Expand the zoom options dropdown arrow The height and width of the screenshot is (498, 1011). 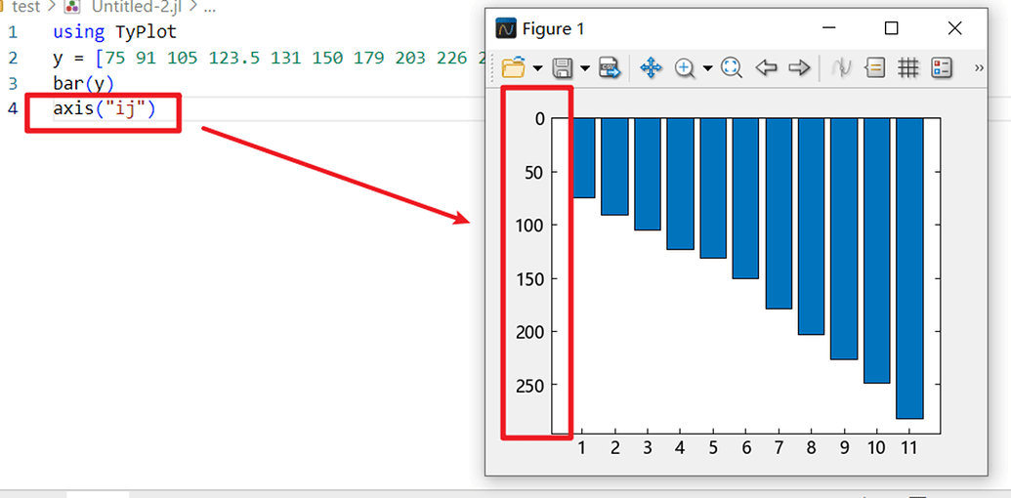(707, 68)
